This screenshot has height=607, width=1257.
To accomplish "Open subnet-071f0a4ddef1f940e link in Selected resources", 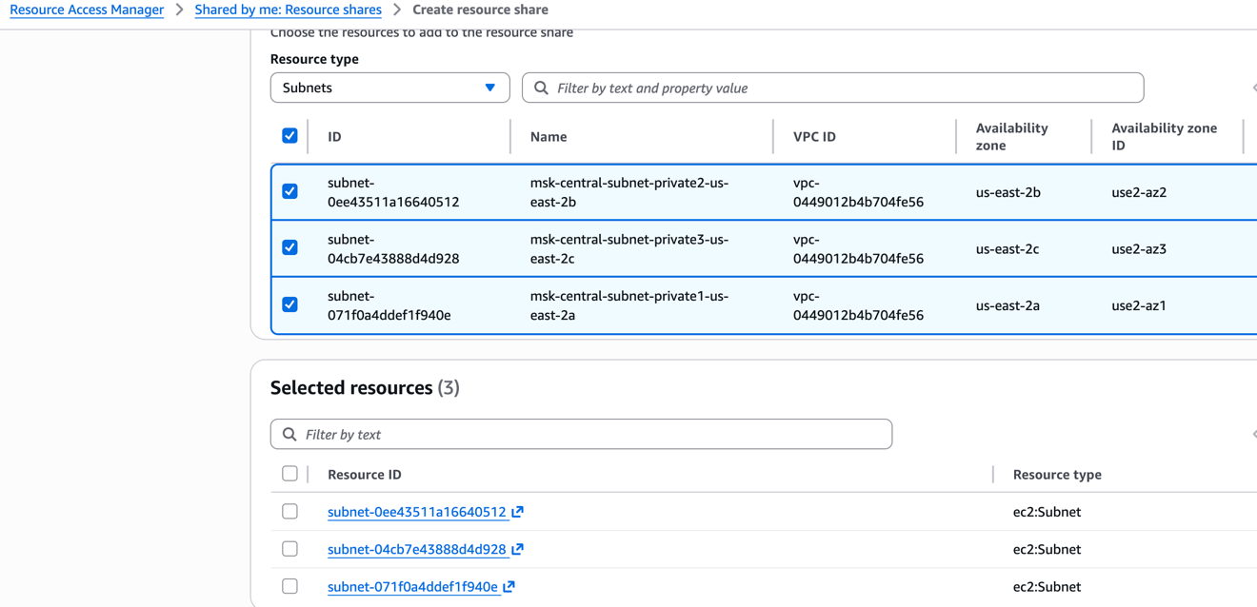I will (412, 587).
